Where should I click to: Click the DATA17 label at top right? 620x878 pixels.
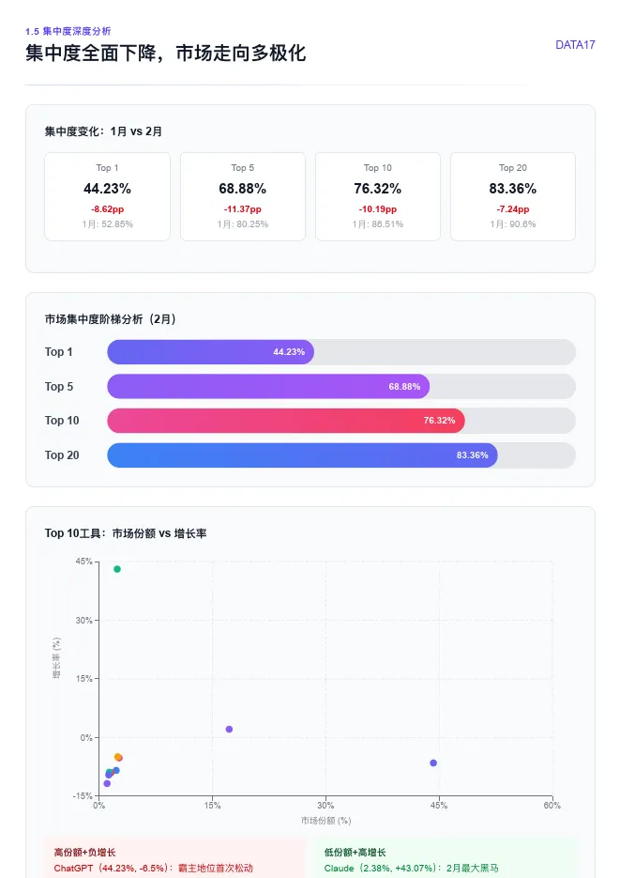click(575, 45)
